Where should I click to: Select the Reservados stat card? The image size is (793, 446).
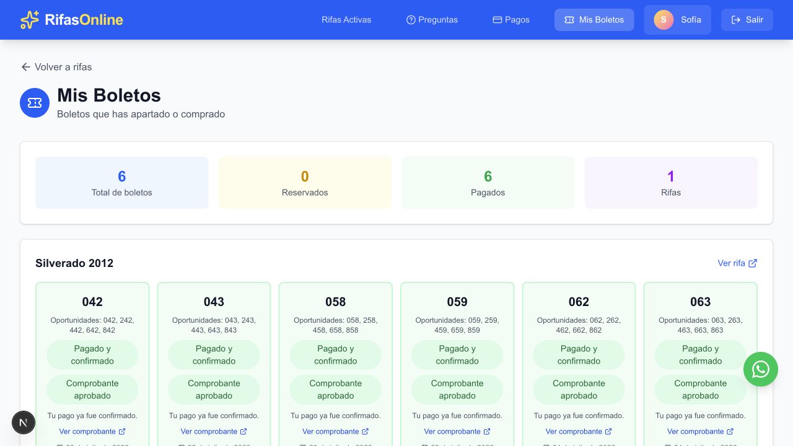pyautogui.click(x=305, y=183)
